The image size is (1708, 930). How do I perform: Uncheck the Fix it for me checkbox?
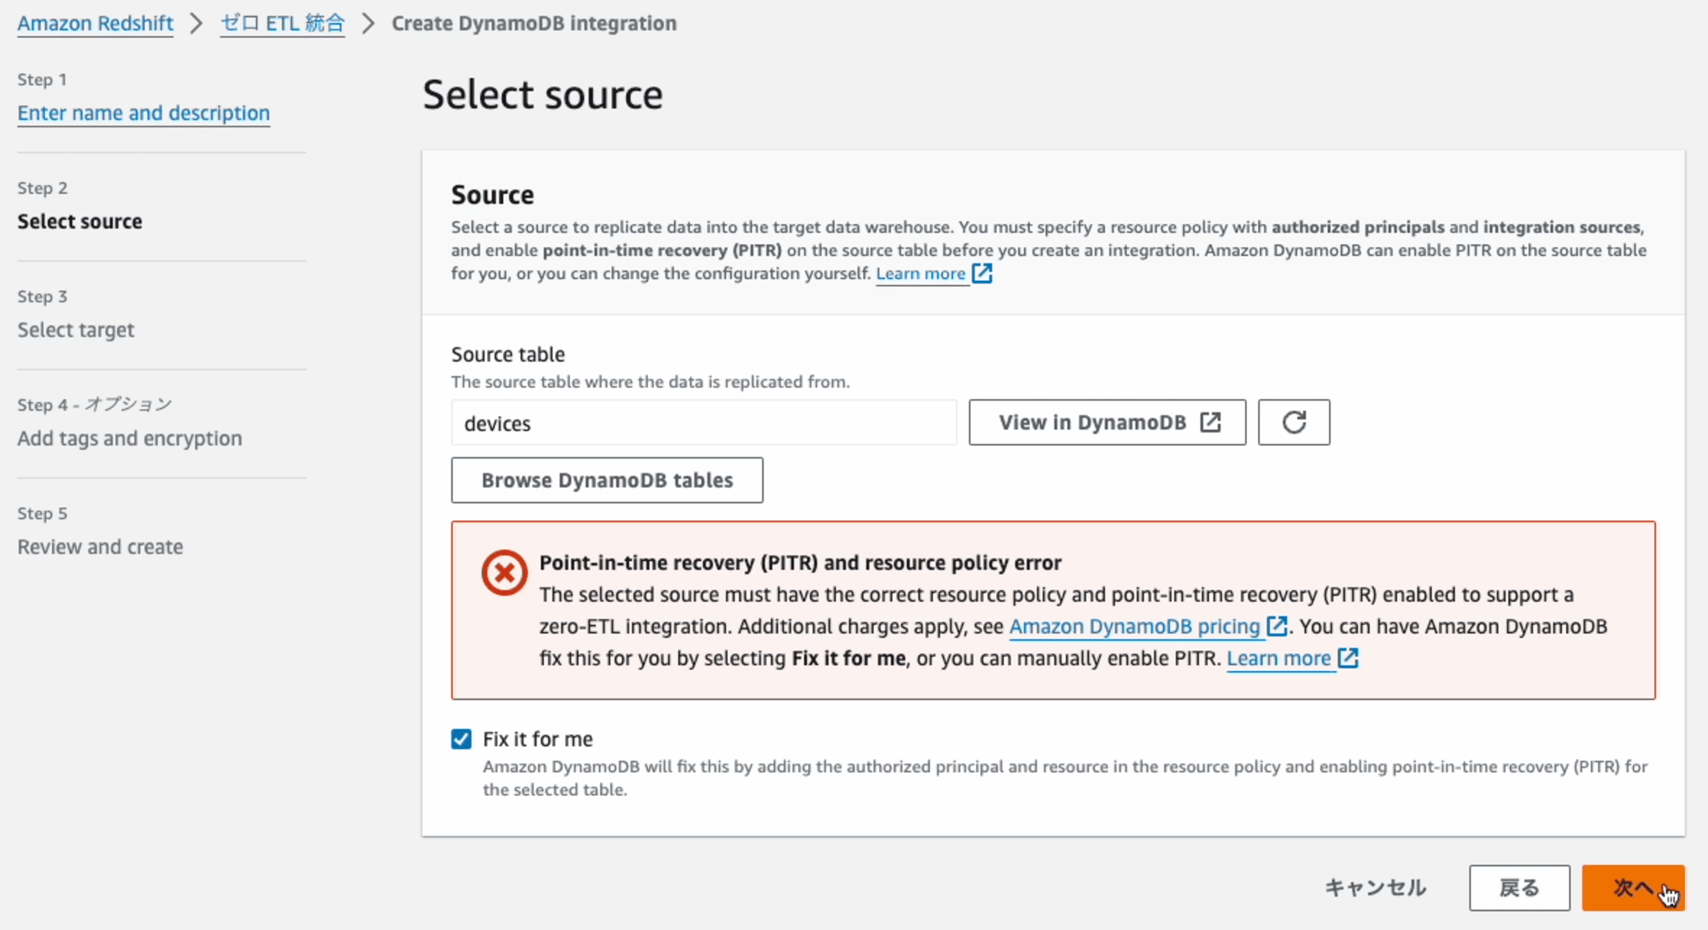click(x=461, y=739)
